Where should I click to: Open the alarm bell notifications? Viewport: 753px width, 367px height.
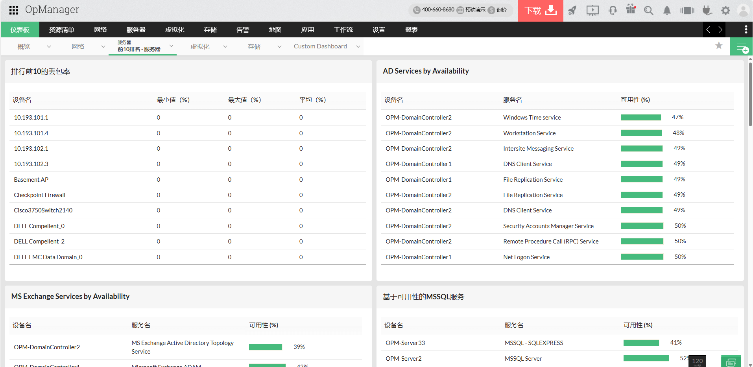pyautogui.click(x=667, y=11)
